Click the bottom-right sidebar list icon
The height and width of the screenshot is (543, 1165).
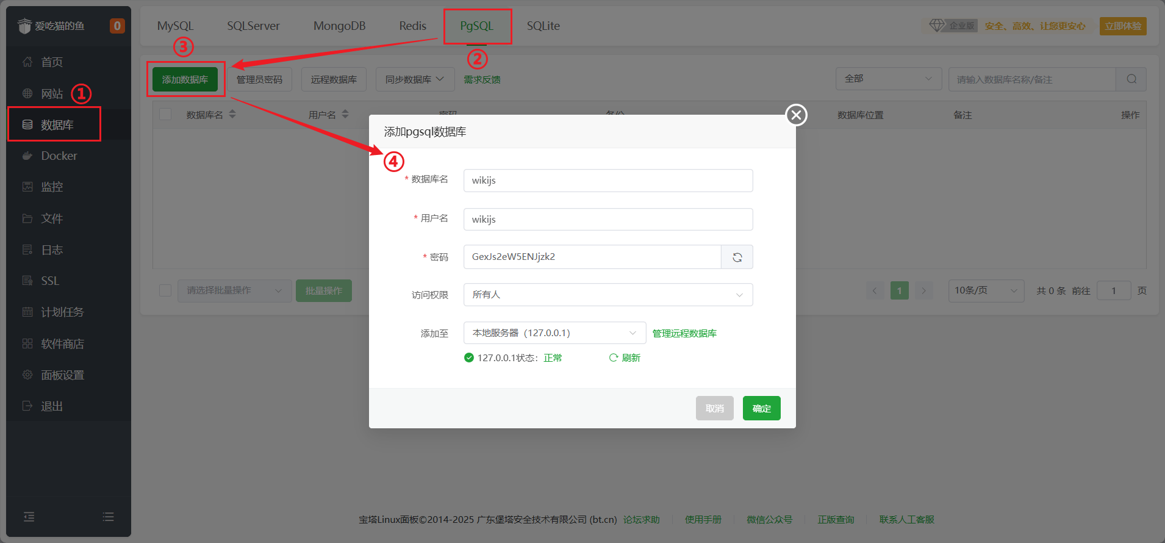(x=109, y=517)
